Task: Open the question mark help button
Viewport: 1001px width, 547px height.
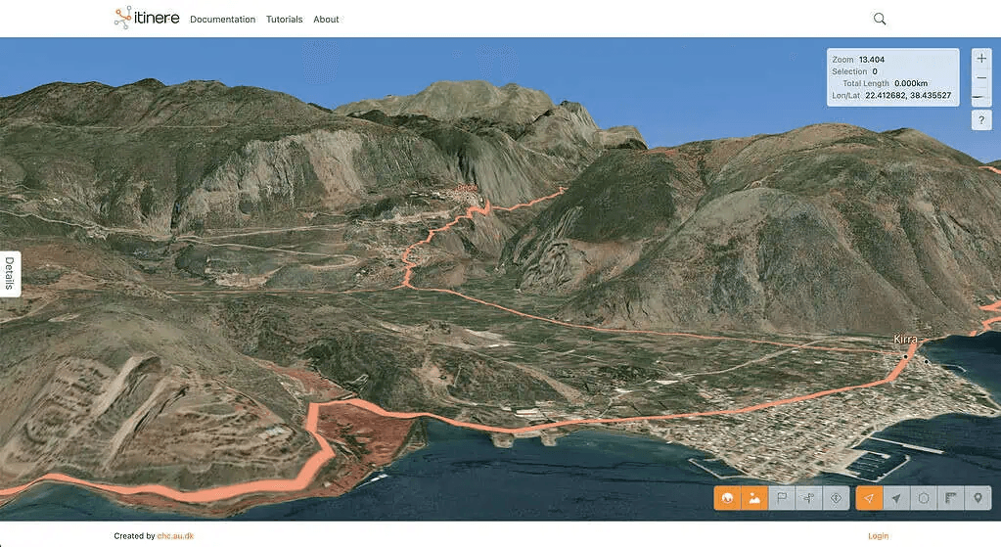Action: pyautogui.click(x=981, y=120)
